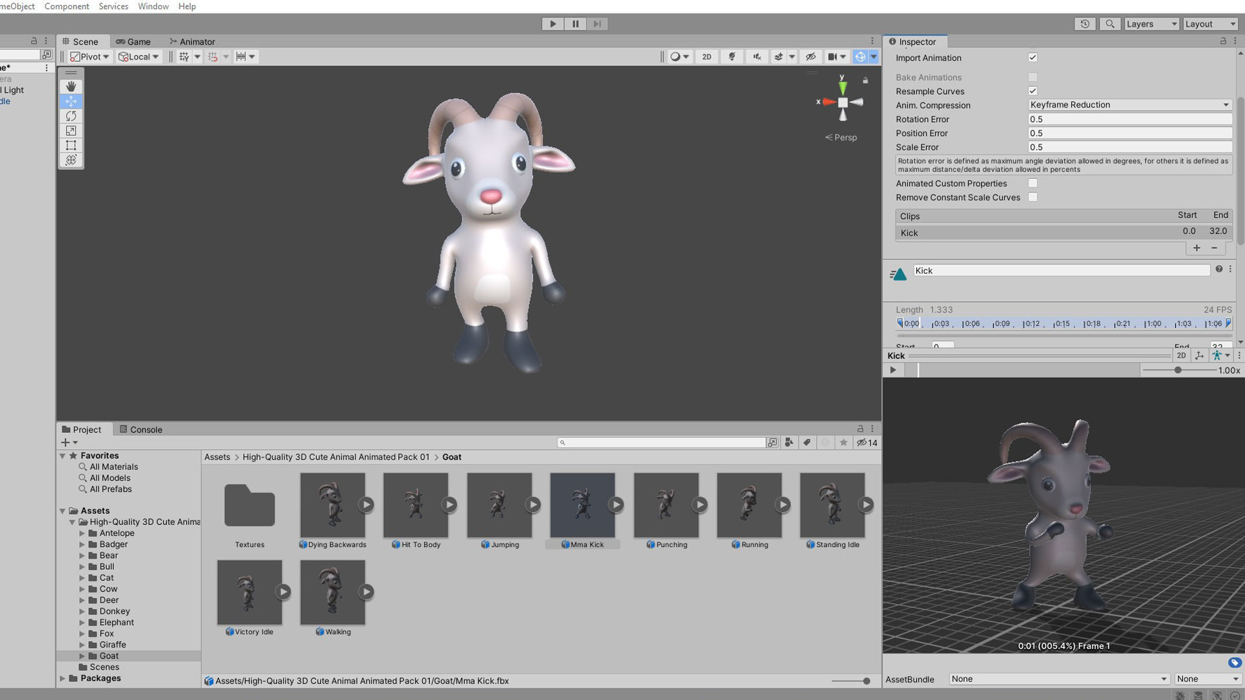Open the Component menu
The width and height of the screenshot is (1245, 700).
67,6
